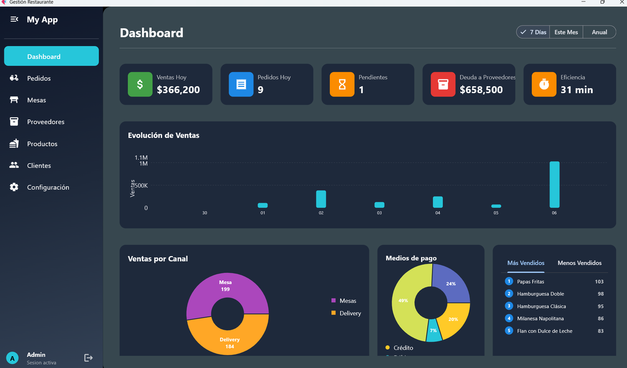Click the logout icon next to Admin

point(88,358)
